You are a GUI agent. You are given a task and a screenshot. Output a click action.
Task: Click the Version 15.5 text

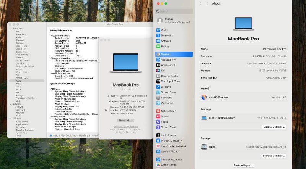coord(279,97)
